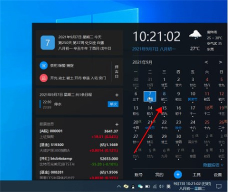Click the blue 宜 circle icon
Screen dimensions: 228x192
(x=44, y=66)
